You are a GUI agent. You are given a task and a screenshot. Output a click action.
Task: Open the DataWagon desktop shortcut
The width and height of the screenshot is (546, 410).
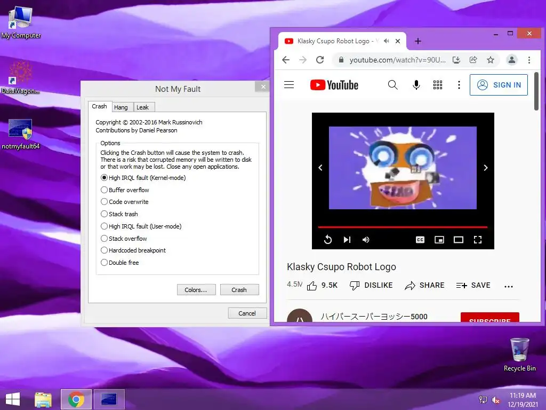tap(20, 77)
